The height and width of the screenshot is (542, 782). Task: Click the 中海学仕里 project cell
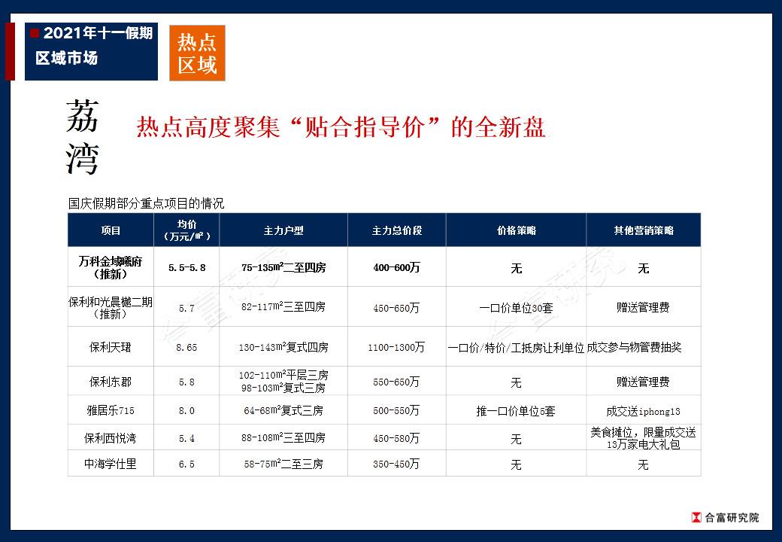pos(111,464)
